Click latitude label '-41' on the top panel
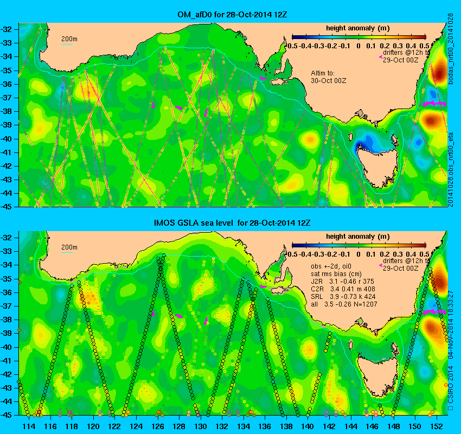Viewport: 461px width, 434px height. tap(7, 152)
